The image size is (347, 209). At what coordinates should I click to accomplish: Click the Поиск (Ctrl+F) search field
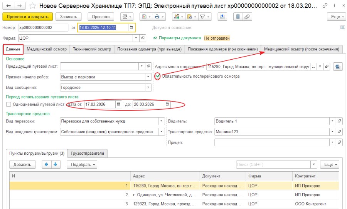coord(273,164)
